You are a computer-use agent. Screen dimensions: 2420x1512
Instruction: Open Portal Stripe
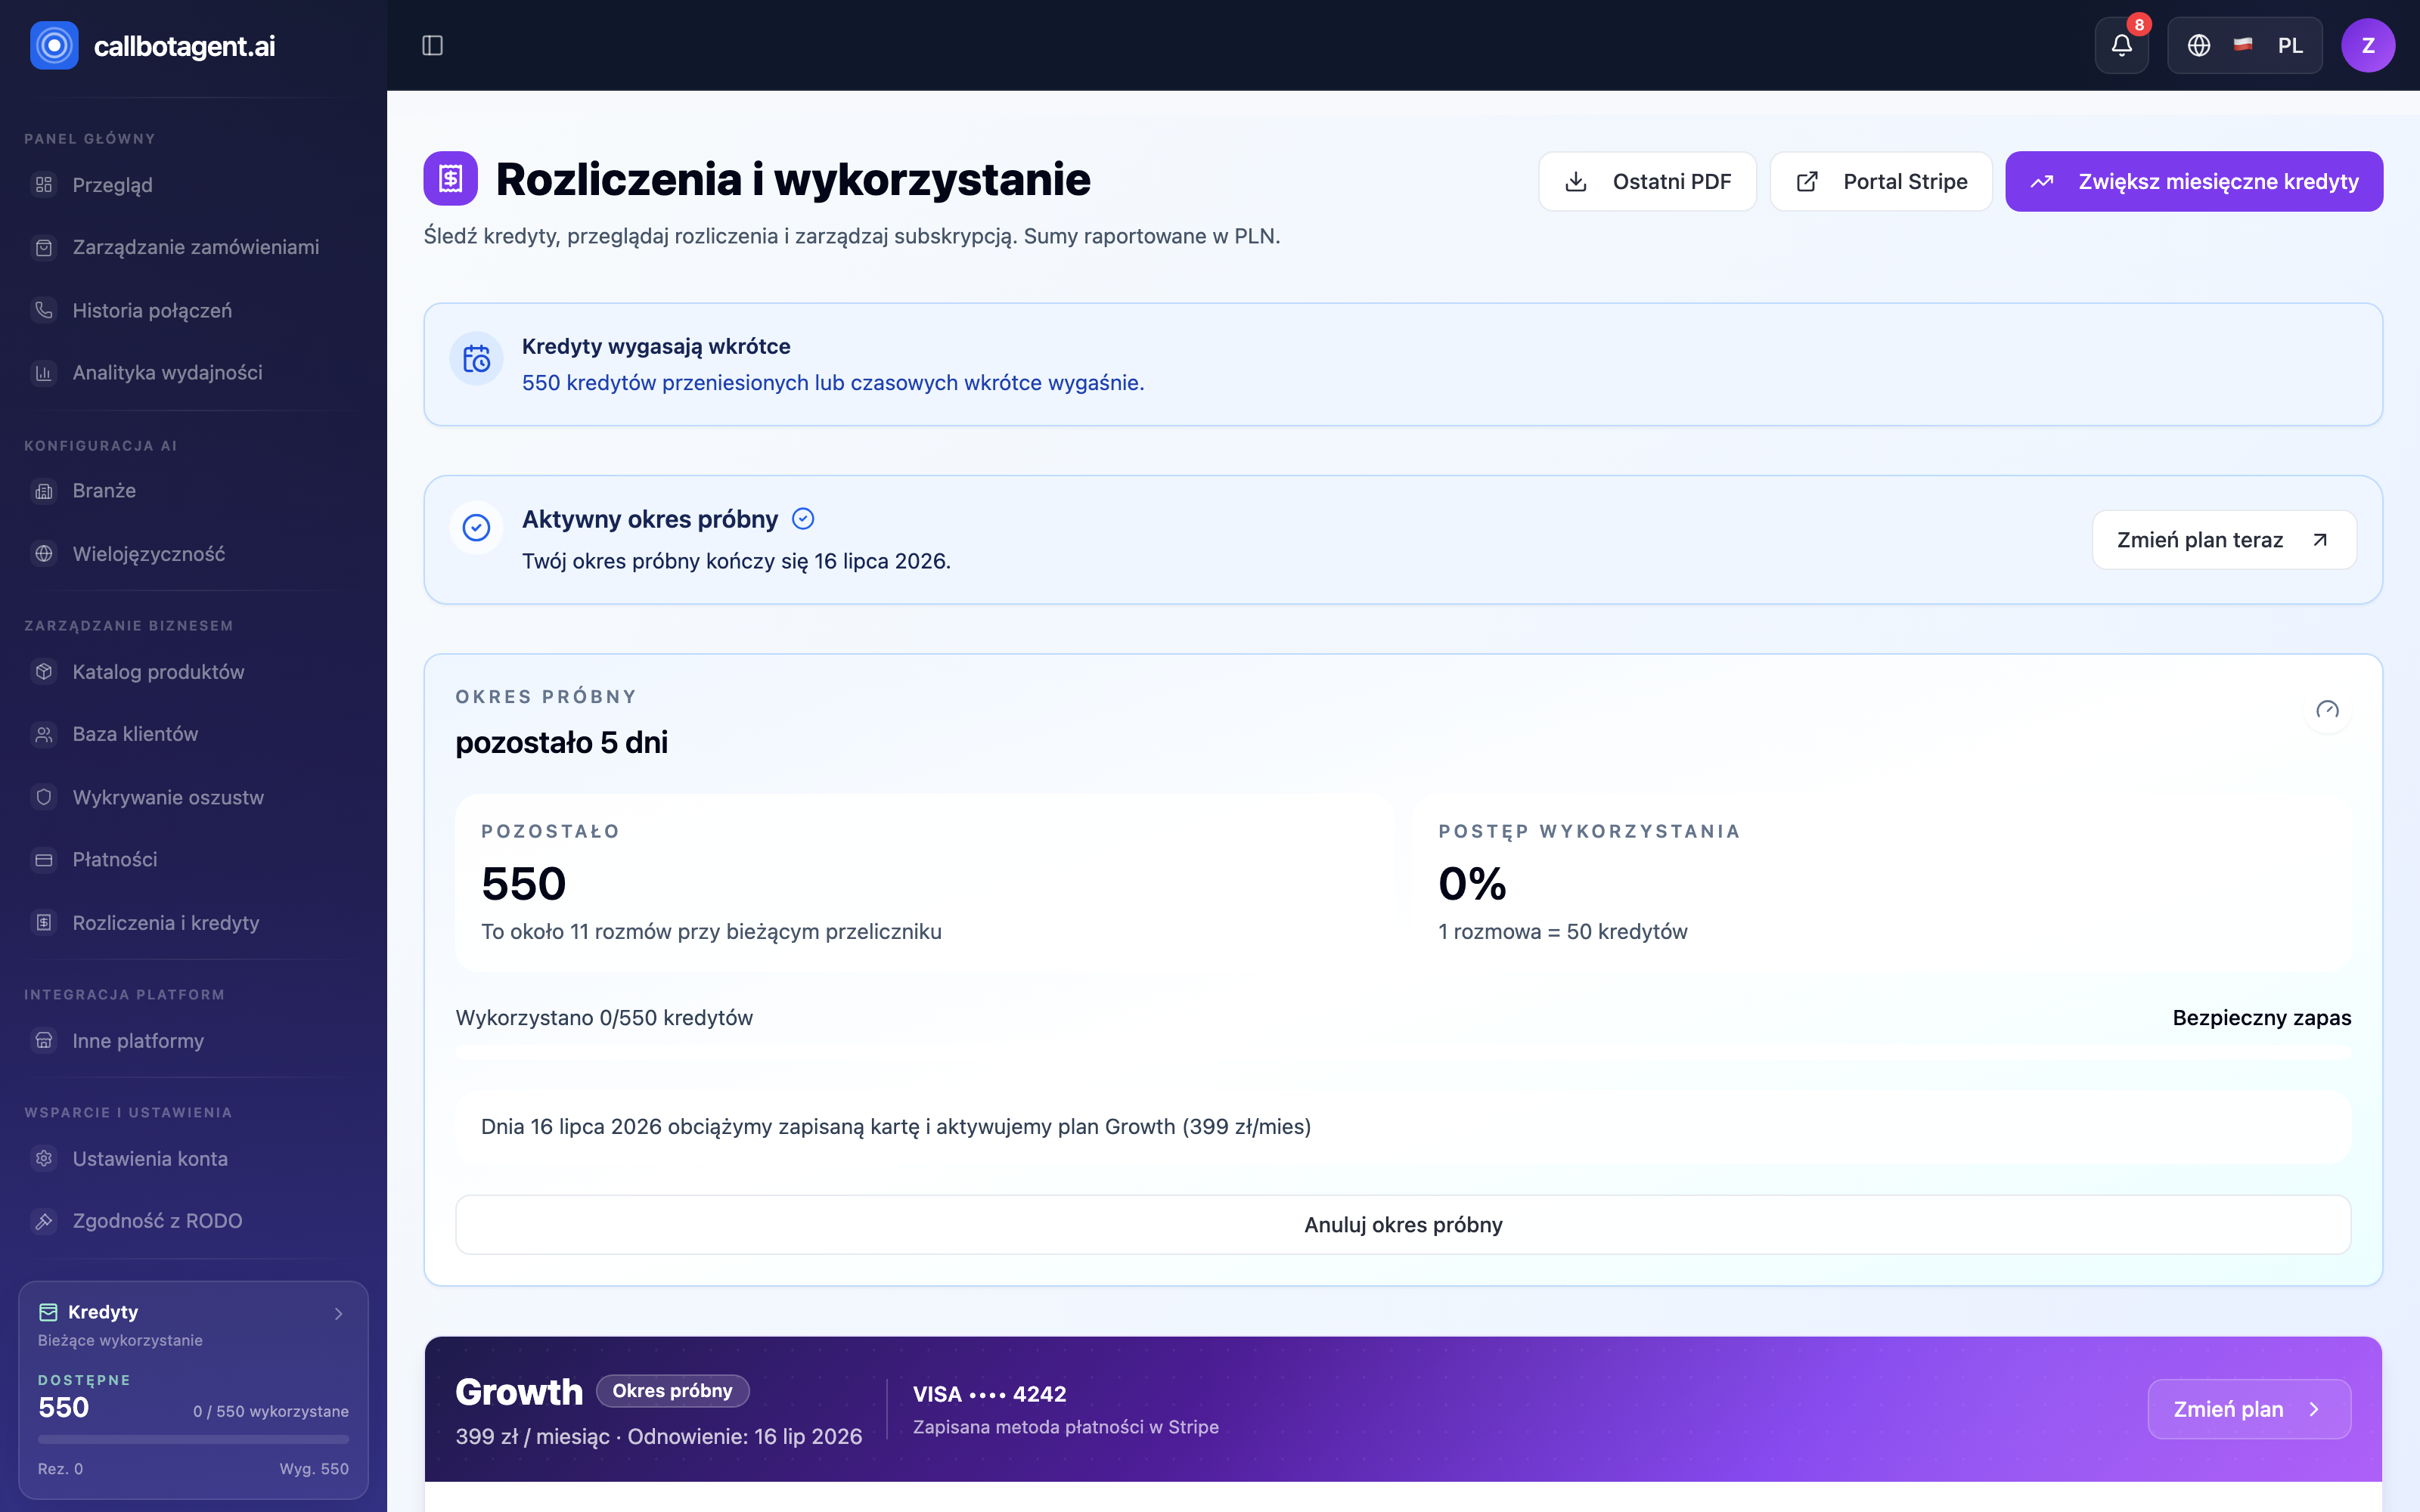(x=1881, y=181)
